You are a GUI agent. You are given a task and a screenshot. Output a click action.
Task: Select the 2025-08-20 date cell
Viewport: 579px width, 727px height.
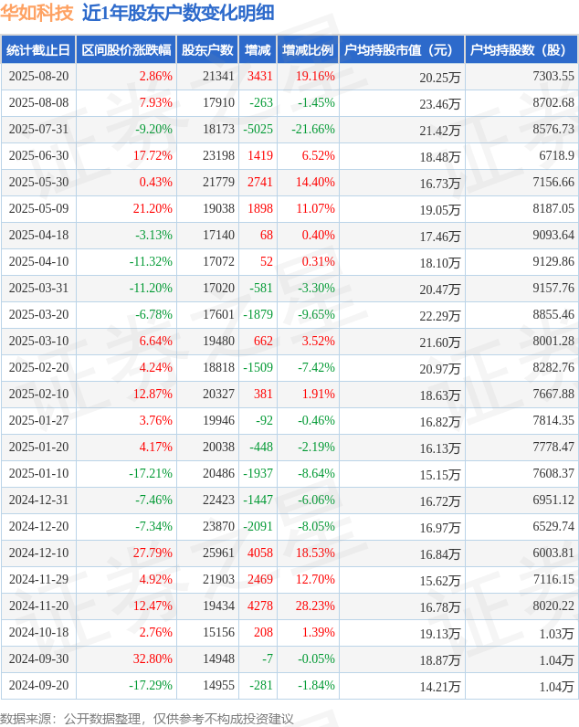[x=38, y=77]
